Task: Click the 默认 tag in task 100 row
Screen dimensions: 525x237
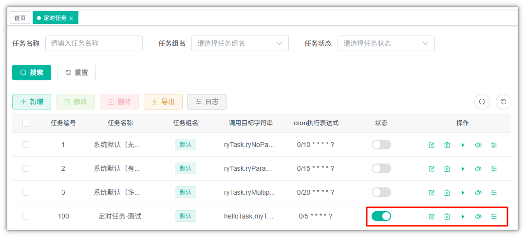Action: coord(186,216)
